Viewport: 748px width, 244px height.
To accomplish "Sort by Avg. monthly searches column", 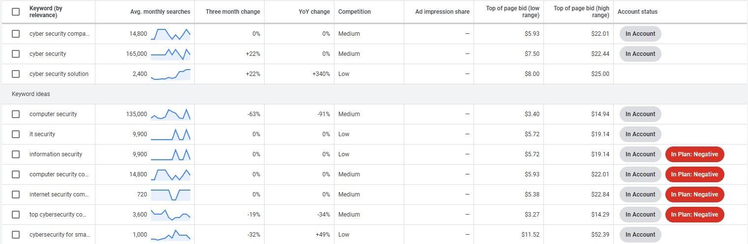I will click(160, 12).
